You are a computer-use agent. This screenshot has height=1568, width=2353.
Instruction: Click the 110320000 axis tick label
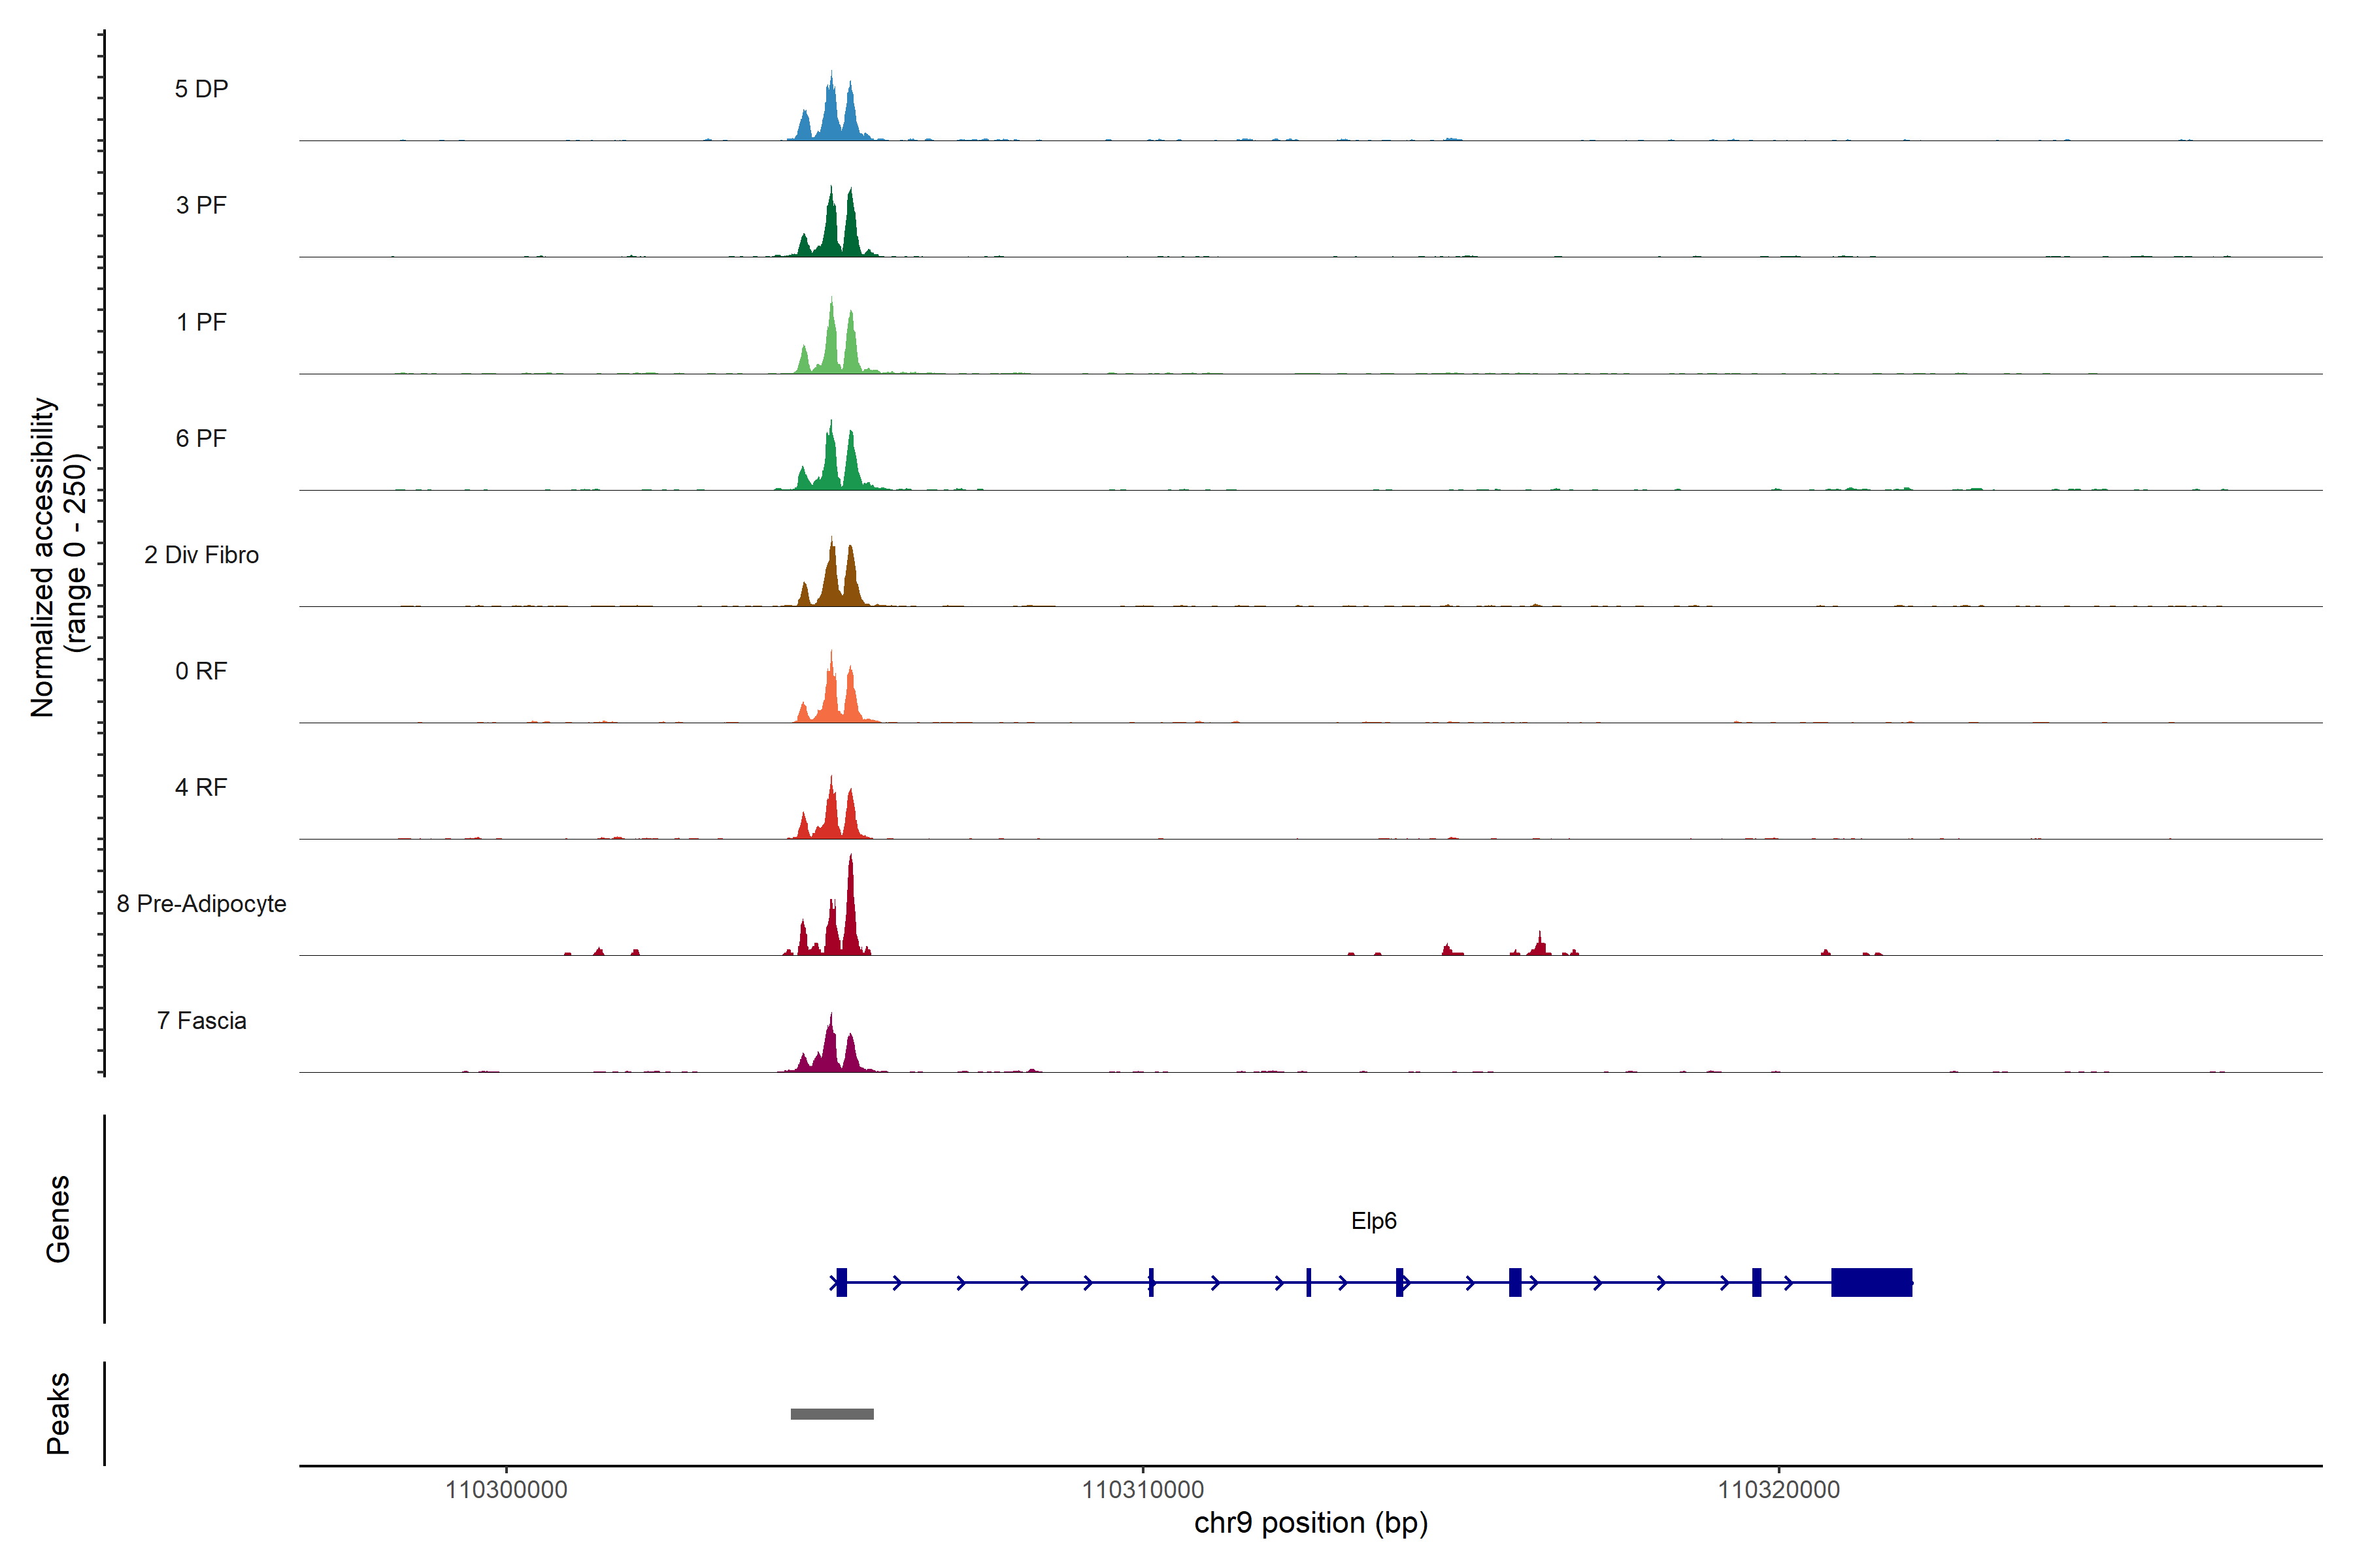(x=1778, y=1489)
